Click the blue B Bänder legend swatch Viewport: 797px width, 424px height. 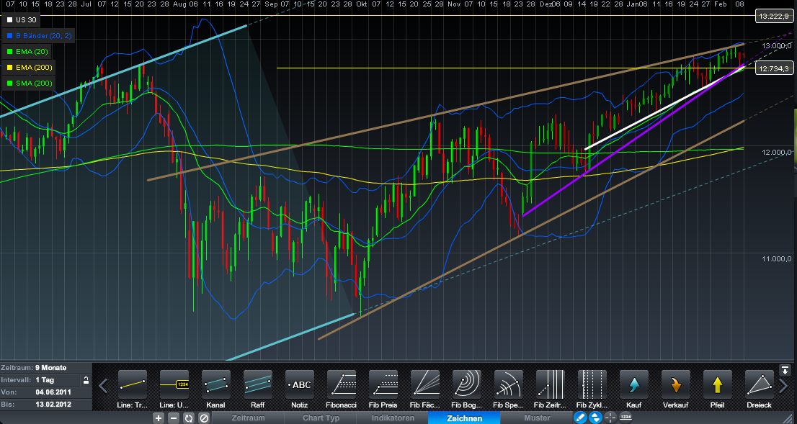[x=9, y=36]
